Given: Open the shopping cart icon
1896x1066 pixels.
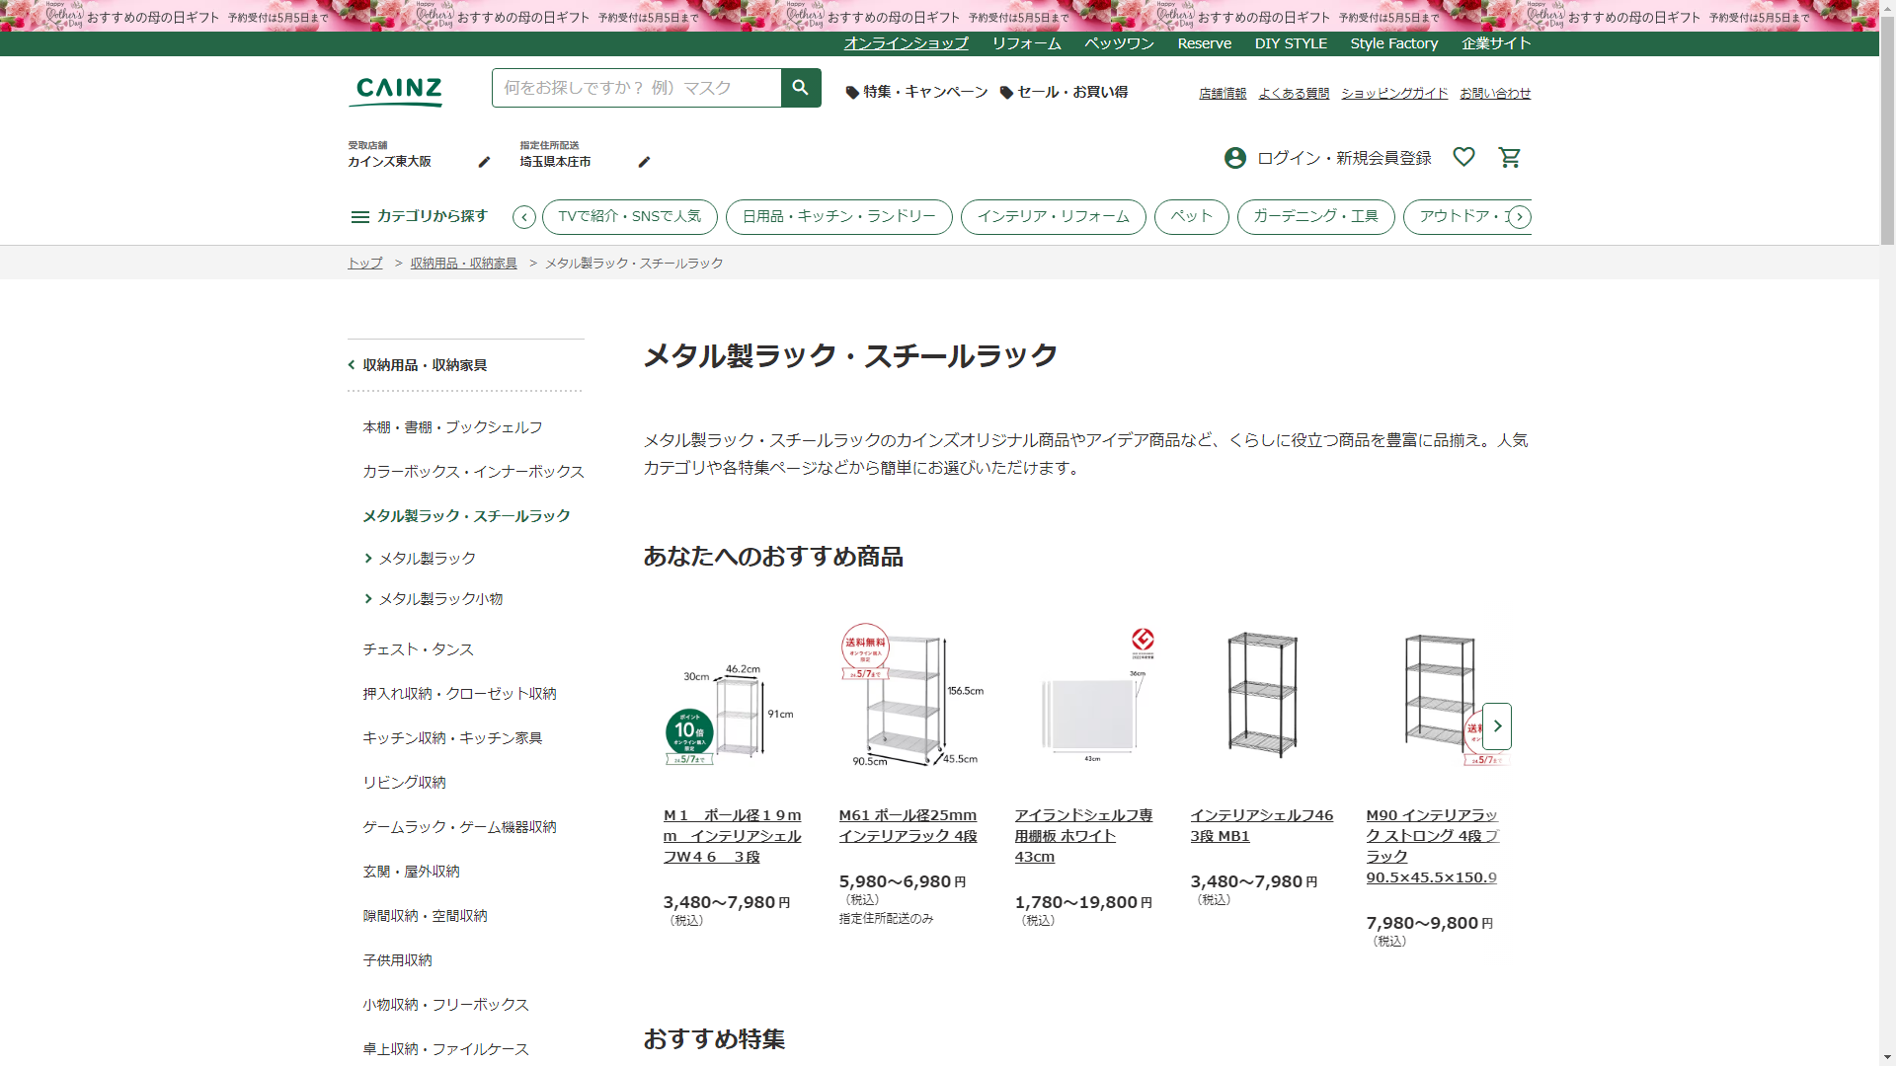Looking at the screenshot, I should coord(1509,158).
